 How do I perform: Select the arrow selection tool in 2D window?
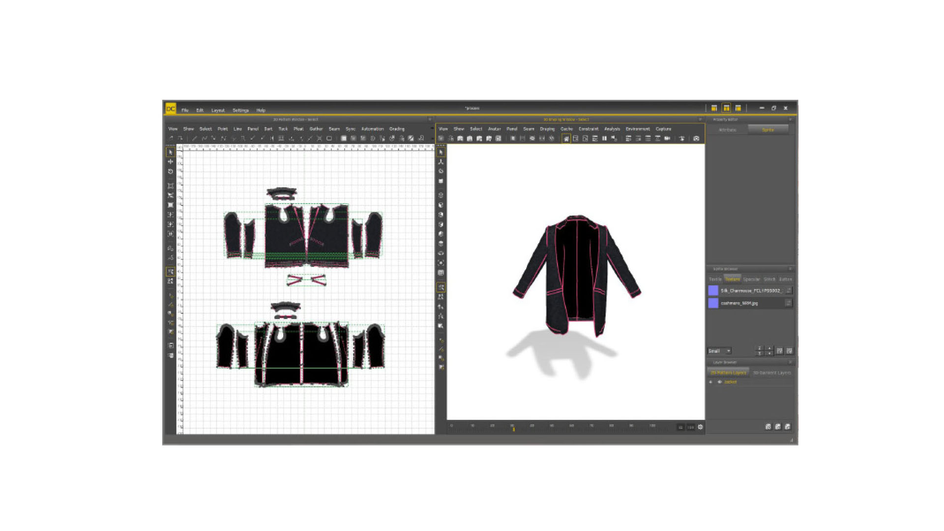click(x=172, y=152)
